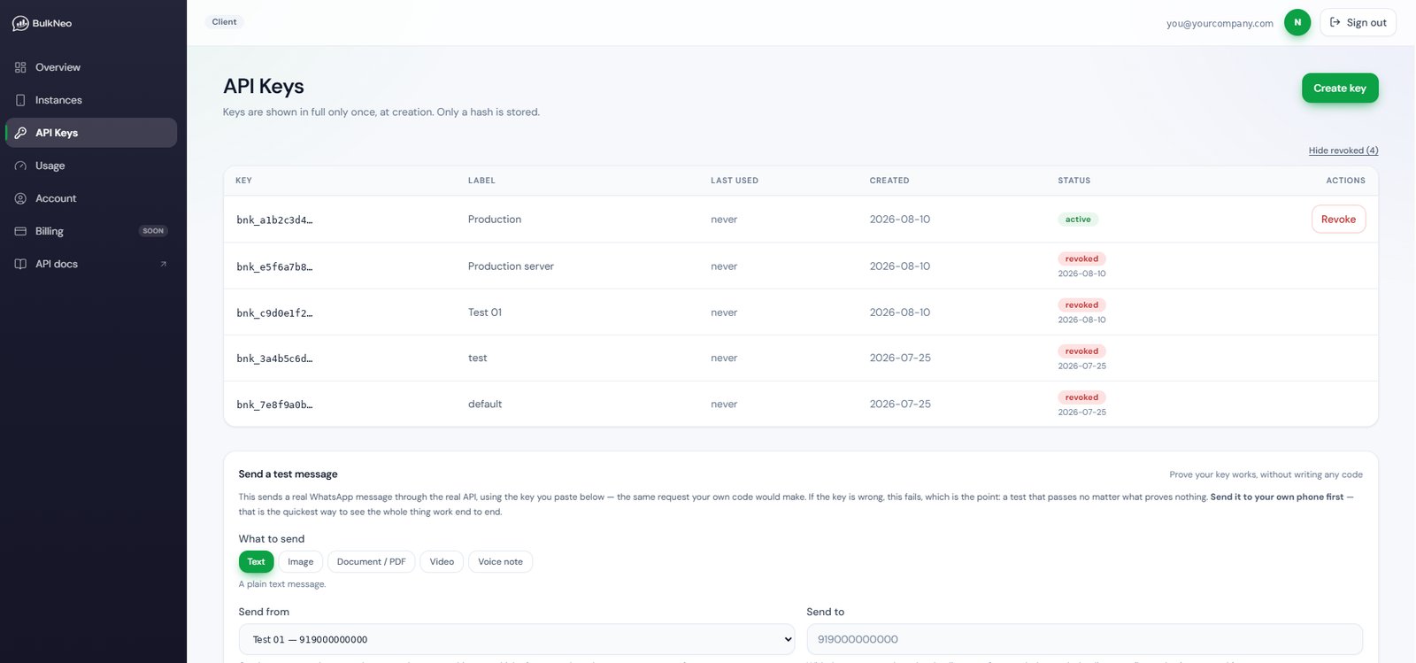Click the Hide revoked (4) link
Image resolution: width=1416 pixels, height=663 pixels.
[1343, 150]
